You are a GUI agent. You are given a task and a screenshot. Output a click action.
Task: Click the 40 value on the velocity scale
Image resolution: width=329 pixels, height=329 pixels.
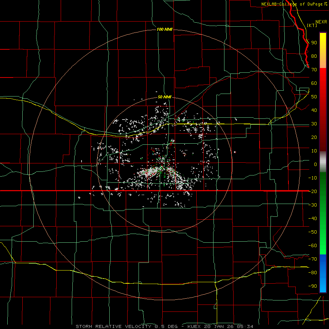[x=314, y=110]
